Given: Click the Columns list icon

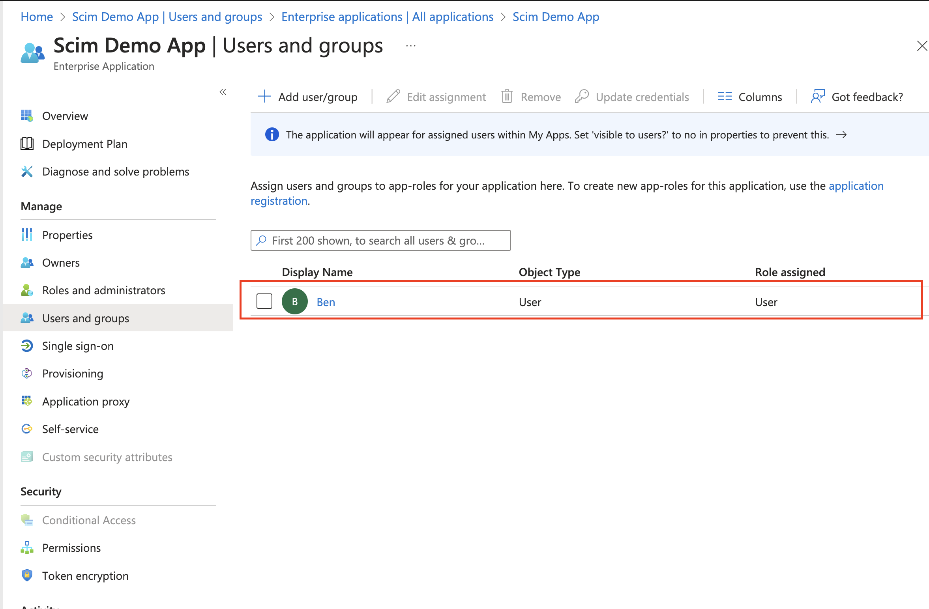Looking at the screenshot, I should tap(724, 96).
